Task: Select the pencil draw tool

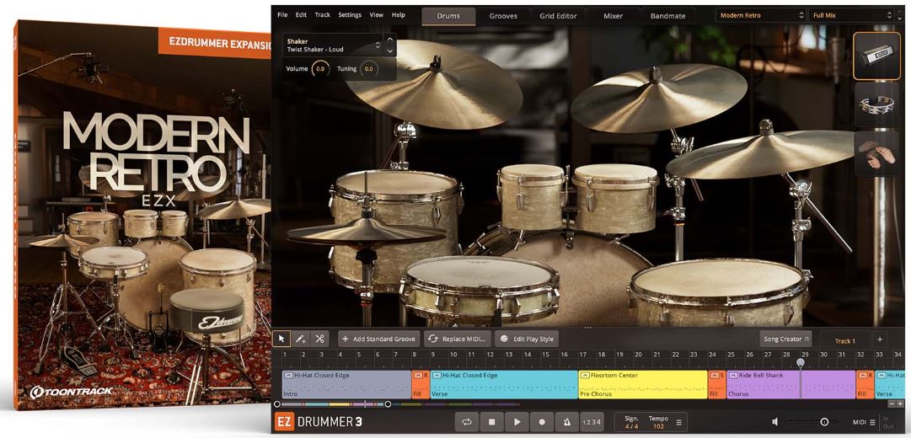Action: point(300,339)
